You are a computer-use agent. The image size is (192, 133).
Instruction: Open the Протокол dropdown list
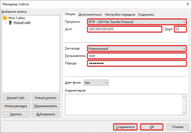tap(137, 22)
